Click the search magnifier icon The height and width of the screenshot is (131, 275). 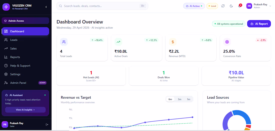click(61, 6)
